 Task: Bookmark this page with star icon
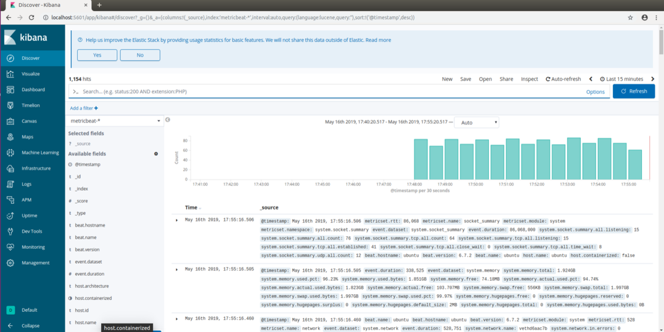pyautogui.click(x=630, y=17)
